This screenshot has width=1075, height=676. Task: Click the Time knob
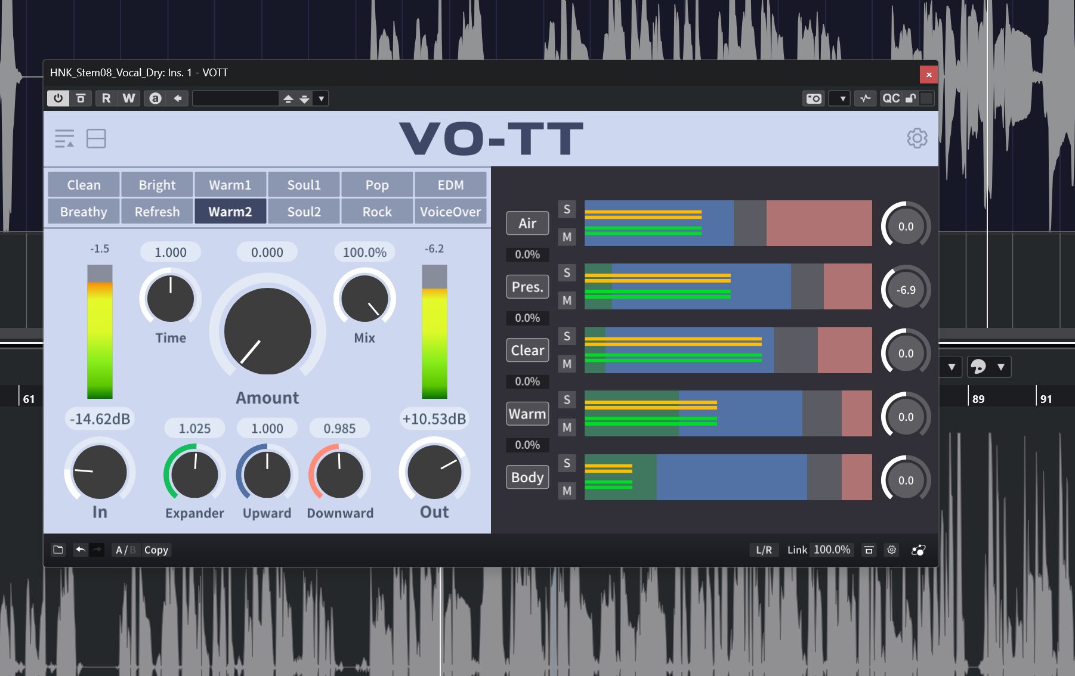pyautogui.click(x=171, y=298)
